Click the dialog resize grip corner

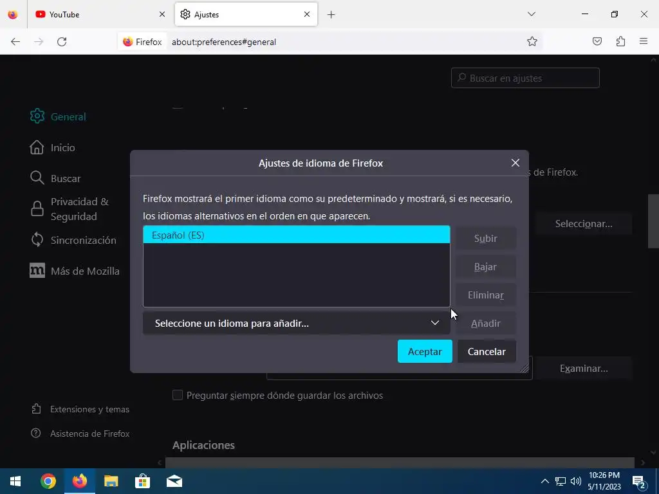[x=524, y=368]
